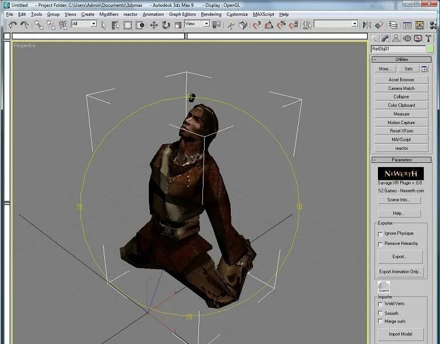
Task: Enable the Smooth importer checkbox
Action: click(x=380, y=313)
